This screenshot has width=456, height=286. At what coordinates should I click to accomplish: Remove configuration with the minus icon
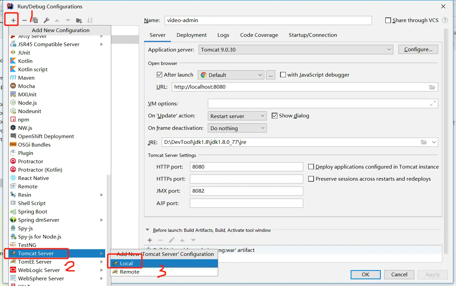click(x=24, y=20)
